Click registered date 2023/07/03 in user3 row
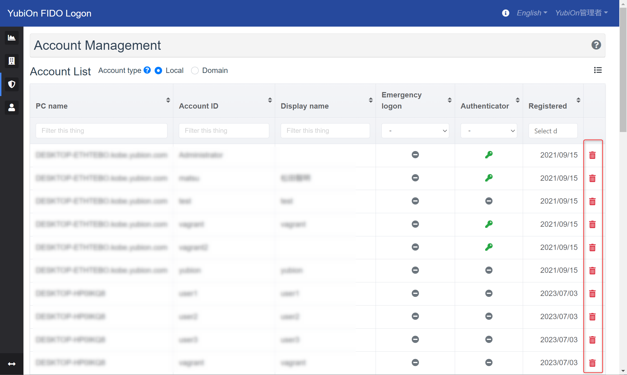Image resolution: width=627 pixels, height=375 pixels. coord(559,340)
